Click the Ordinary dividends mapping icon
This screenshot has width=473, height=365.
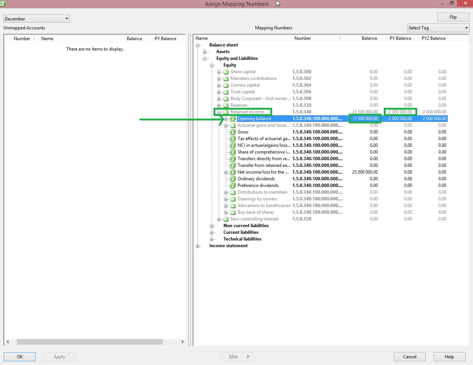tap(233, 179)
